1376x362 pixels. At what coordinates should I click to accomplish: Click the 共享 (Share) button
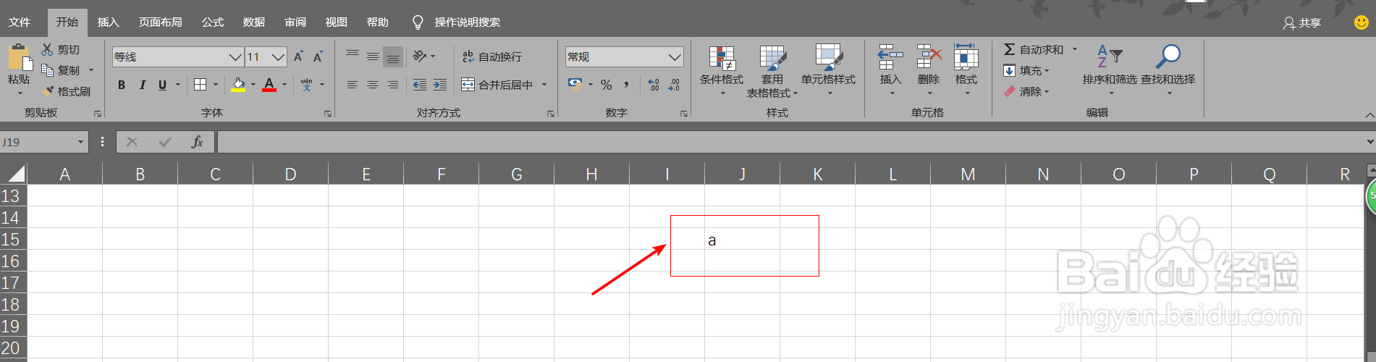tap(1302, 23)
